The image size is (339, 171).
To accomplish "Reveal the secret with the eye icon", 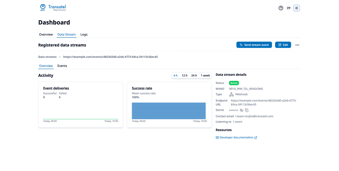I will [x=242, y=110].
